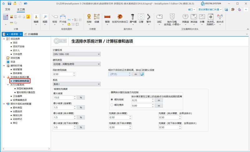250x152 pixels.
Task: Select 楼层管理 in the tree
Action: pyautogui.click(x=17, y=69)
